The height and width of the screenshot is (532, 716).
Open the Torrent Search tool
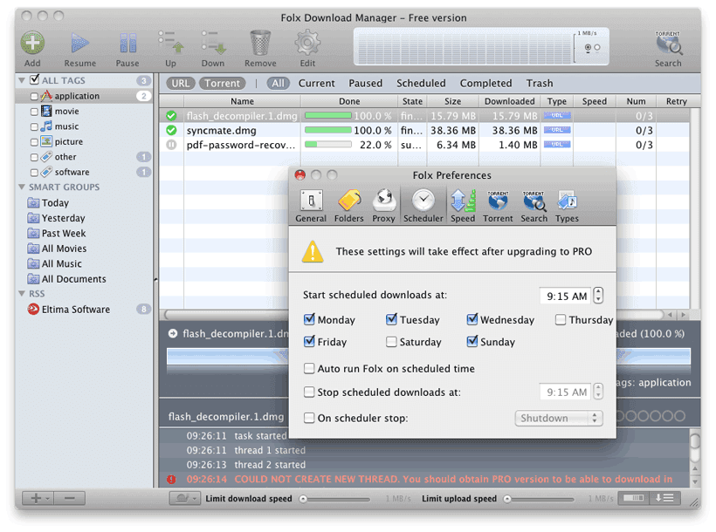tap(668, 42)
